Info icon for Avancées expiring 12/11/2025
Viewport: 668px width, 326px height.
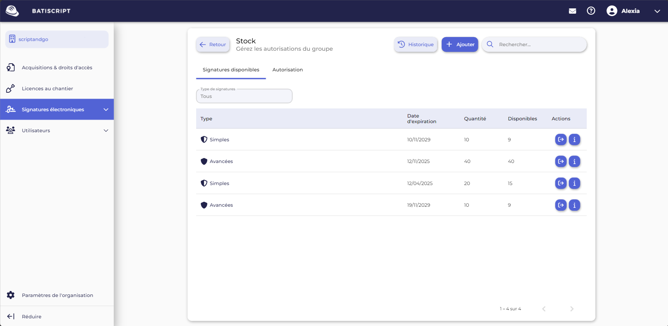(x=574, y=161)
